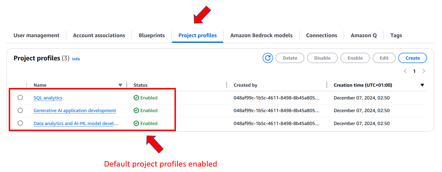The width and height of the screenshot is (442, 172).
Task: Click the refresh icon button
Action: point(268,58)
